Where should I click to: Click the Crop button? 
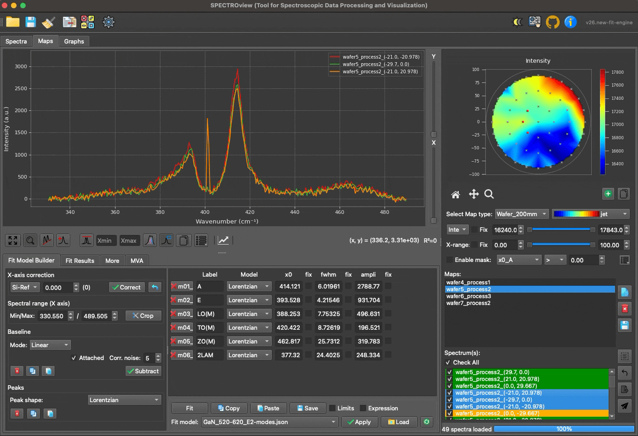[x=143, y=316]
